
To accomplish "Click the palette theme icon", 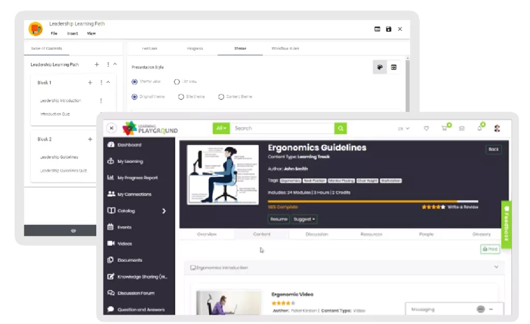I will click(380, 67).
